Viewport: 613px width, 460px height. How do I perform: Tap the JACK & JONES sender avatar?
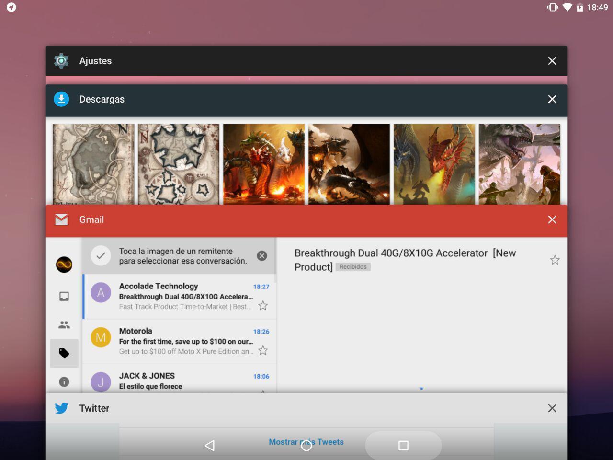tap(101, 382)
